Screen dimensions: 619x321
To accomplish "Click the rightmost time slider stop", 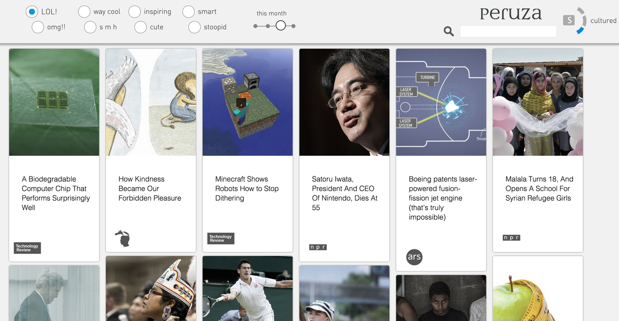I will coord(294,26).
